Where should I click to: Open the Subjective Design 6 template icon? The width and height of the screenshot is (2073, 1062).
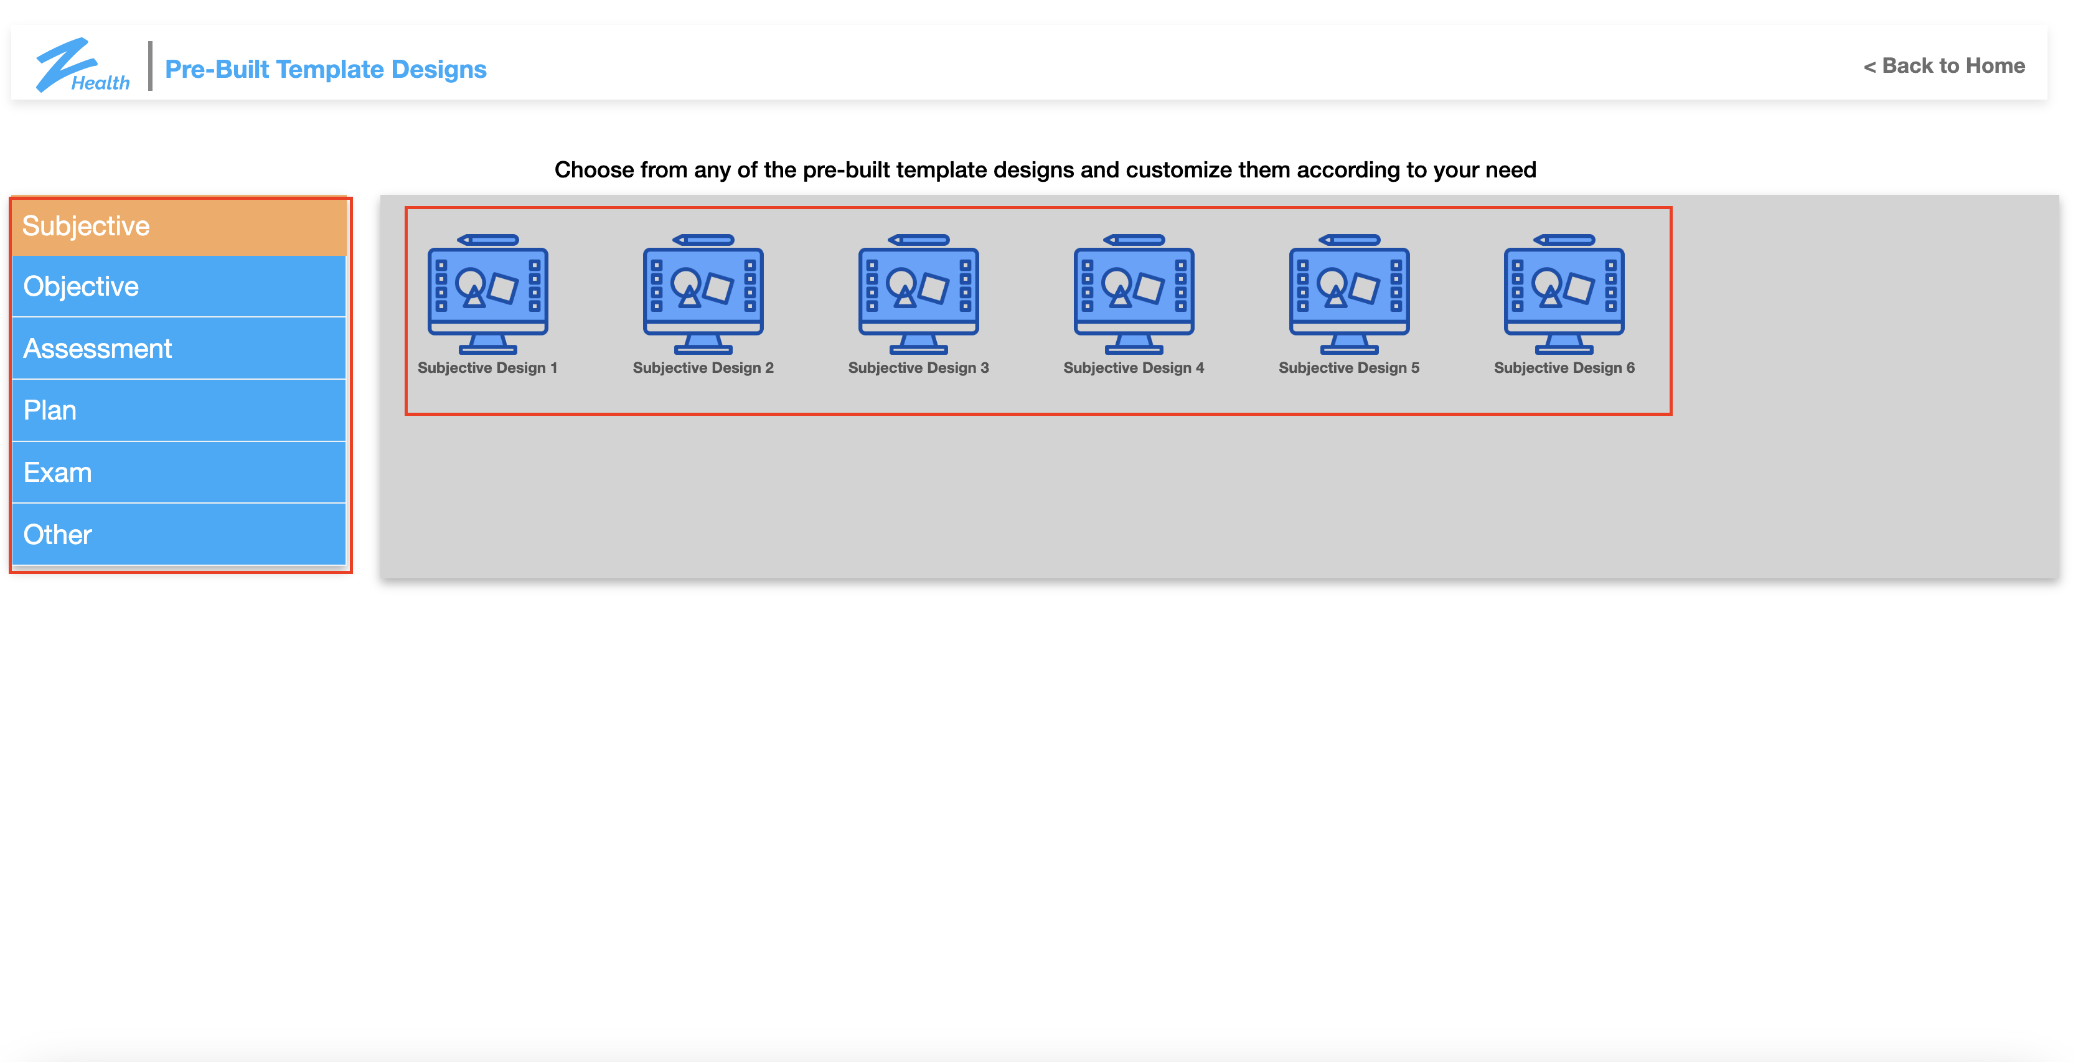(1564, 294)
